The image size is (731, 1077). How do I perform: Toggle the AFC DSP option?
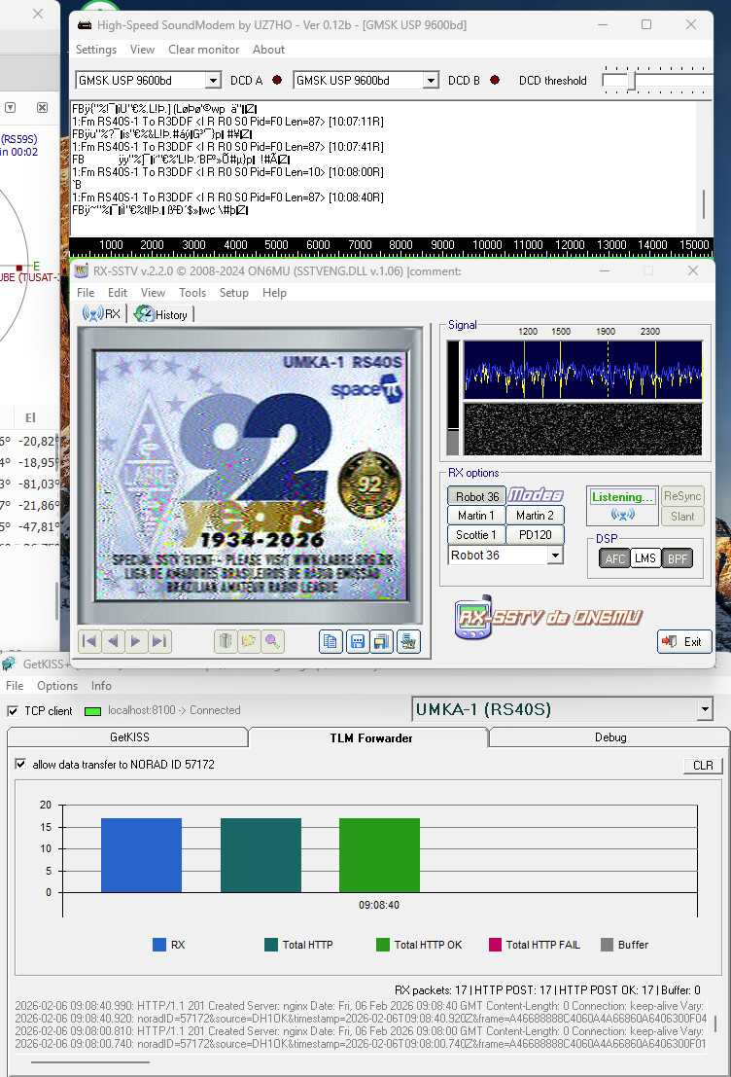(x=613, y=557)
